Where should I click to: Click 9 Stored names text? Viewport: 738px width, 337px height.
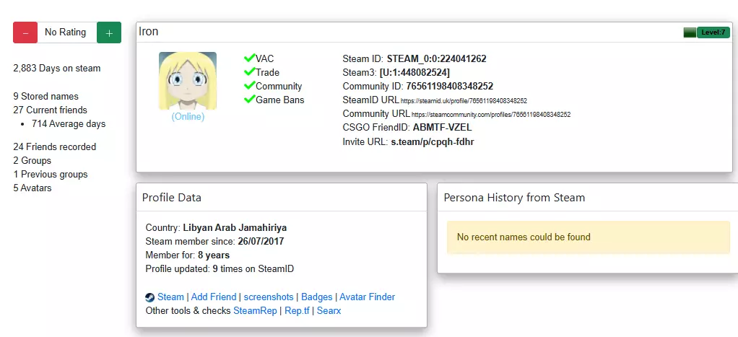point(46,96)
